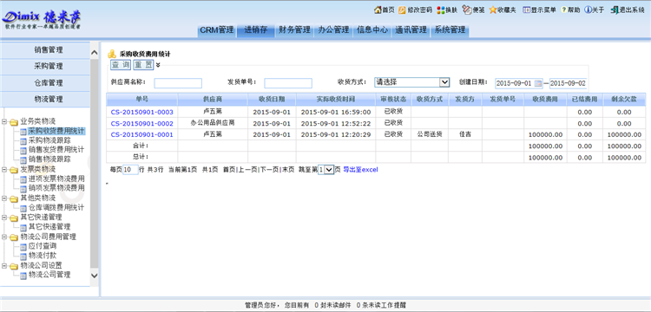
Task: Click sidebar scrollbar up arrow
Action: (x=95, y=53)
